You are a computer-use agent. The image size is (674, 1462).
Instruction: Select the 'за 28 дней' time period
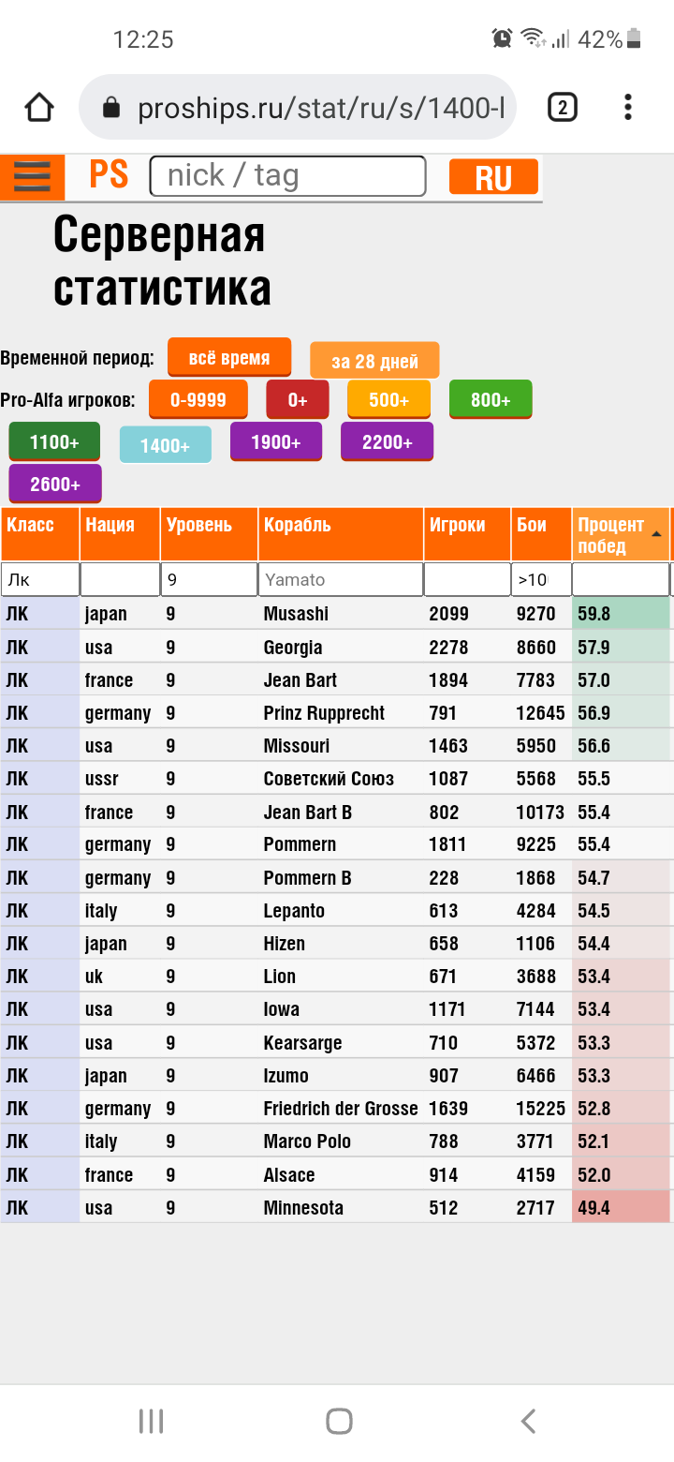click(374, 361)
